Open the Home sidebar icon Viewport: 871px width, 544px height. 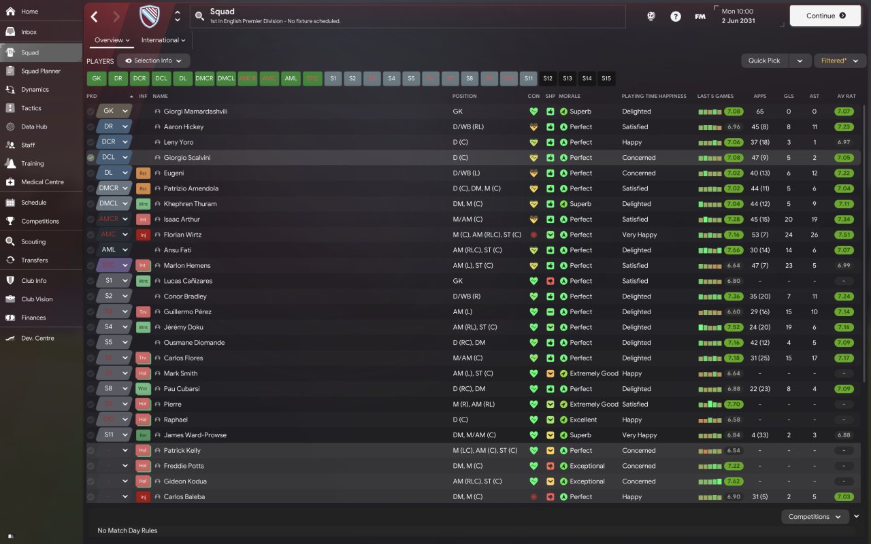click(x=10, y=12)
